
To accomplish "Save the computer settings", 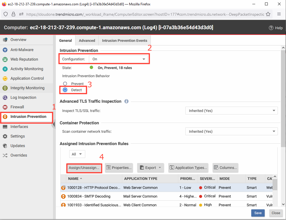I will click(x=258, y=213).
